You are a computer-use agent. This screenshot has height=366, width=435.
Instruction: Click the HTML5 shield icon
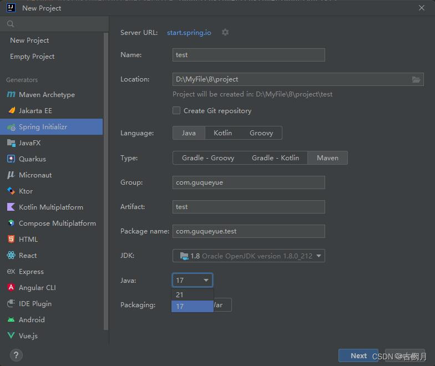(x=11, y=239)
